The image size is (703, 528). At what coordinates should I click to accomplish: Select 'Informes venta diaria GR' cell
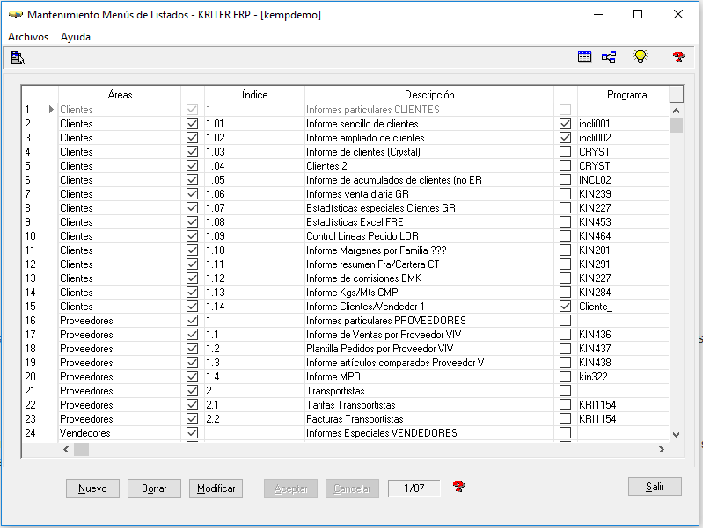click(429, 194)
